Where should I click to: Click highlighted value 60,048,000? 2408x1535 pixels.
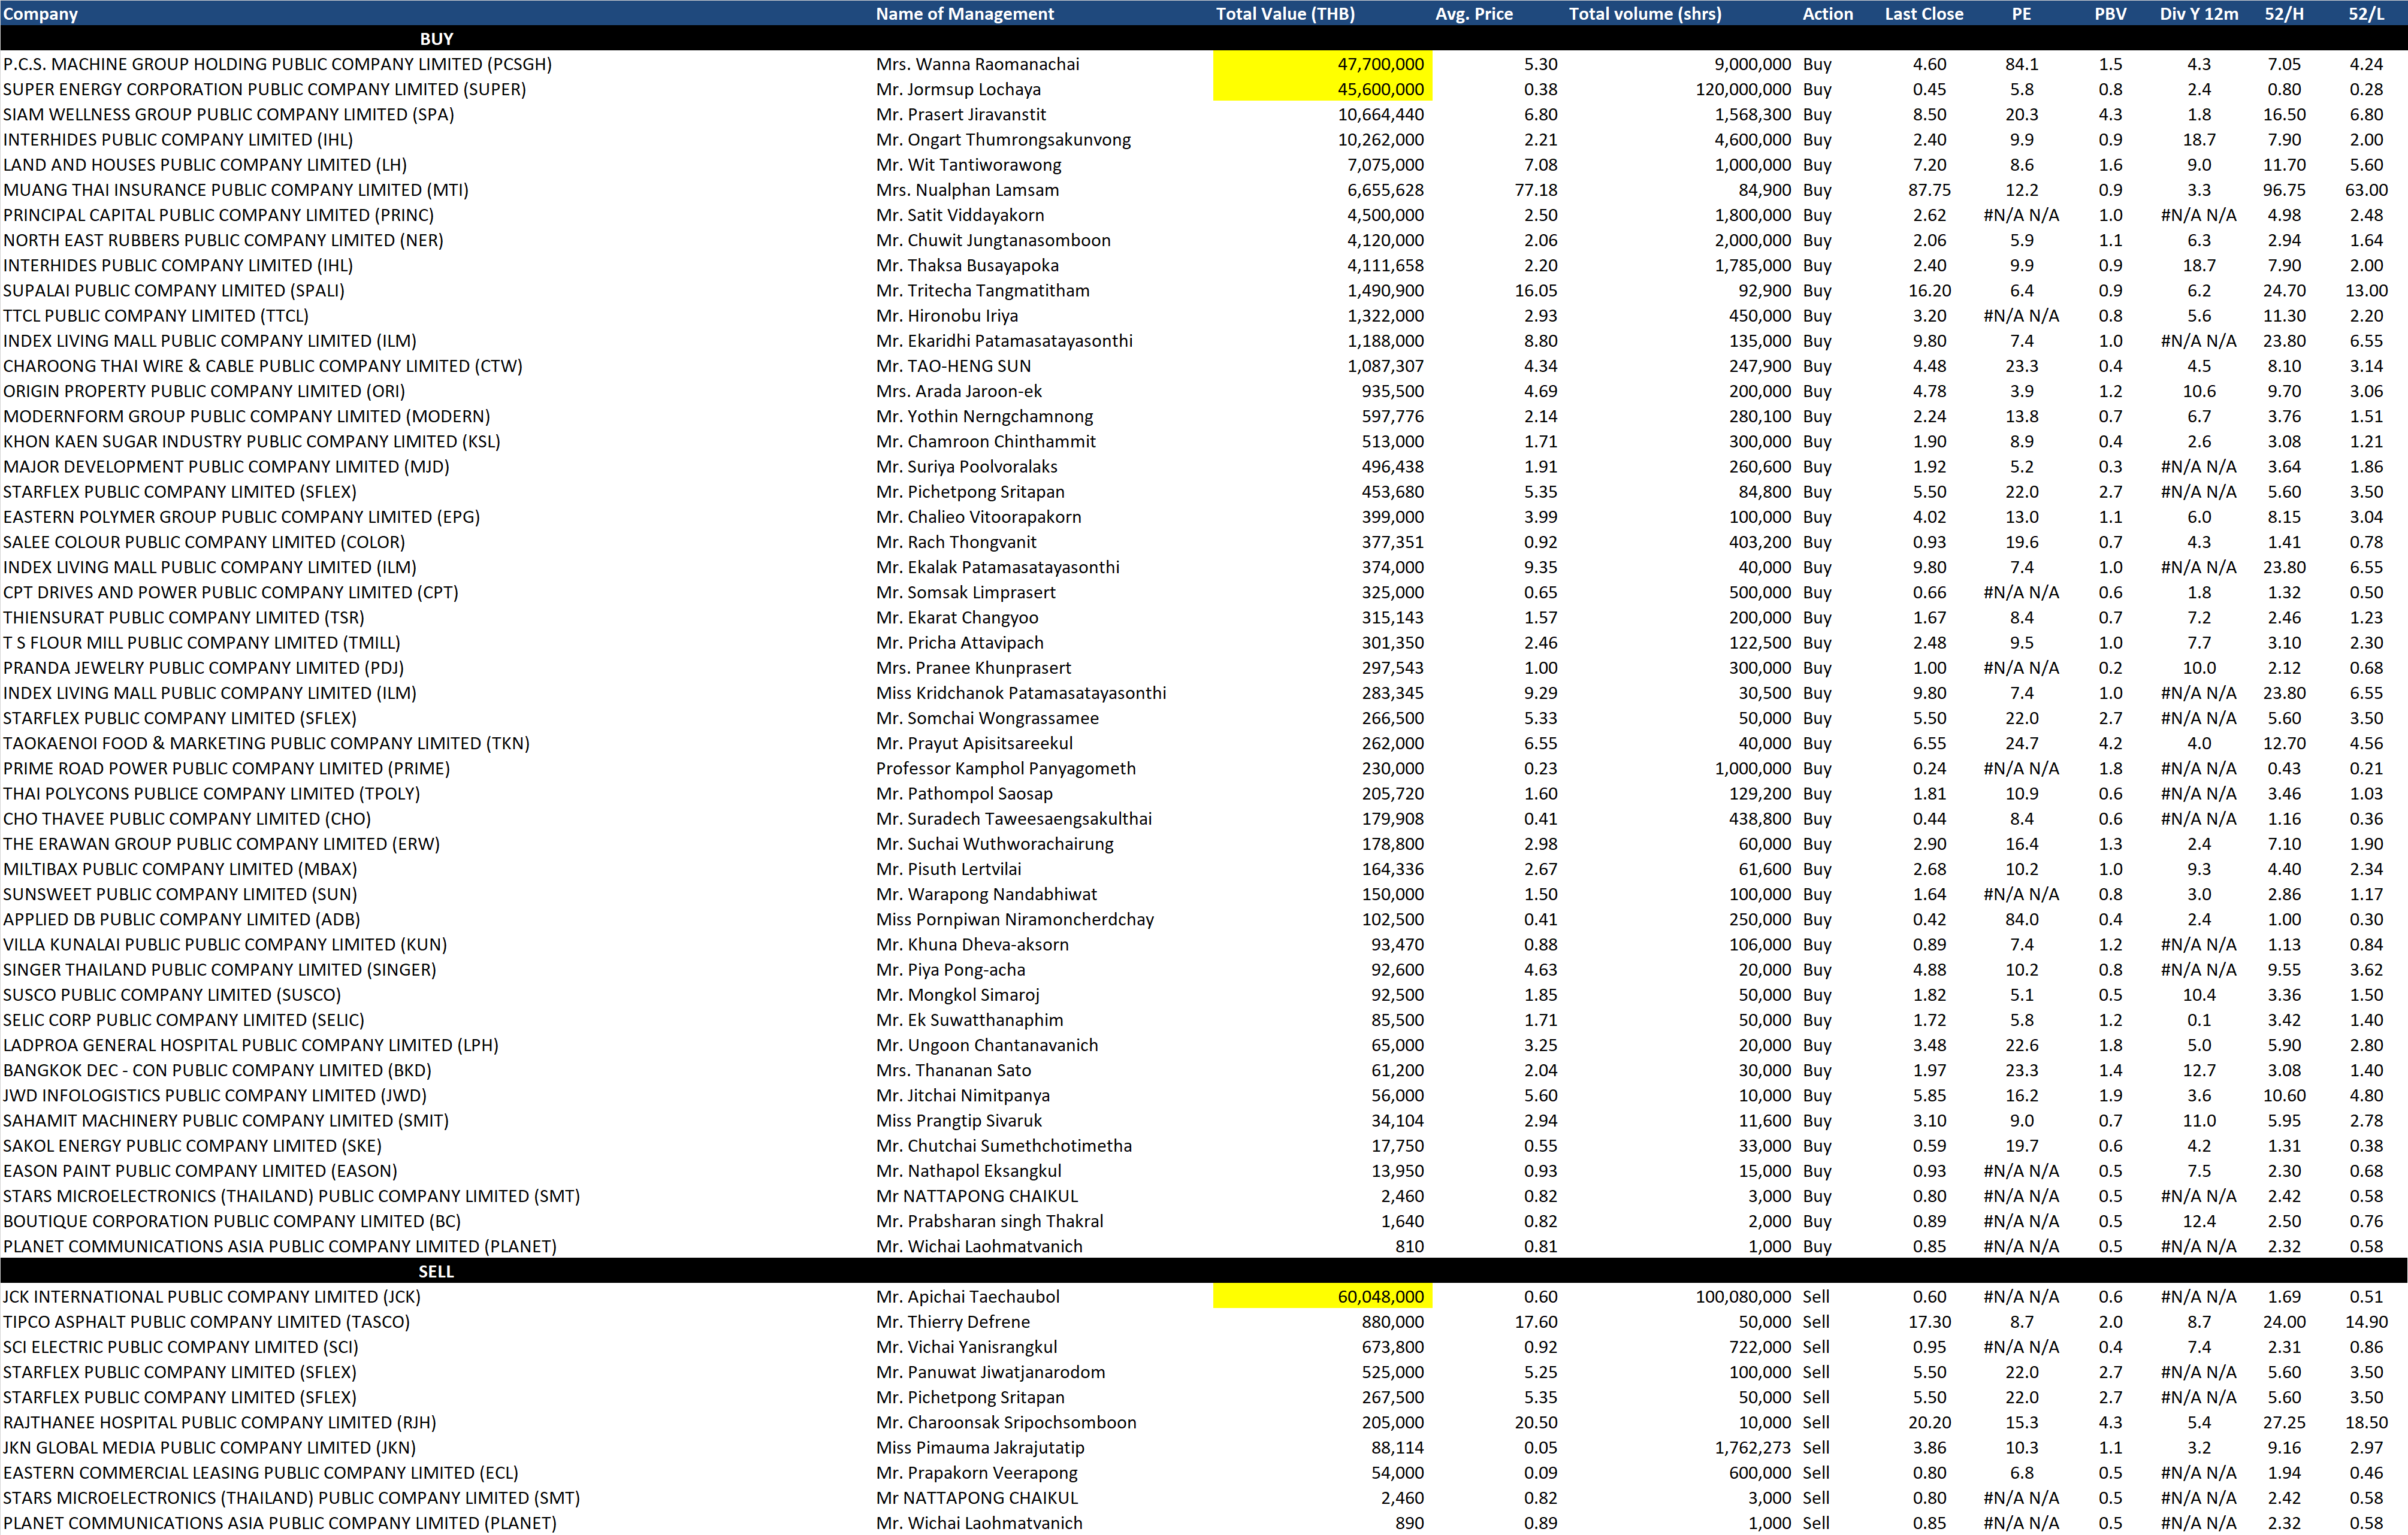(1322, 1296)
